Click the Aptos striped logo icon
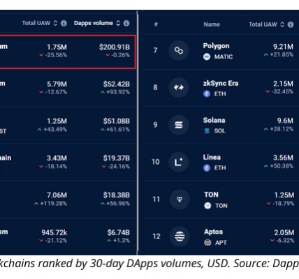299x279 pixels. click(x=180, y=236)
